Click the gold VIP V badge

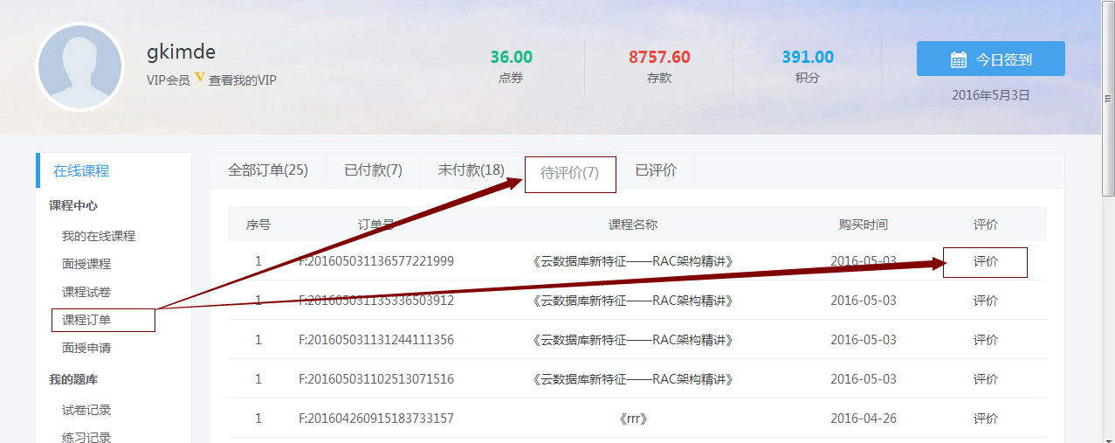[199, 78]
